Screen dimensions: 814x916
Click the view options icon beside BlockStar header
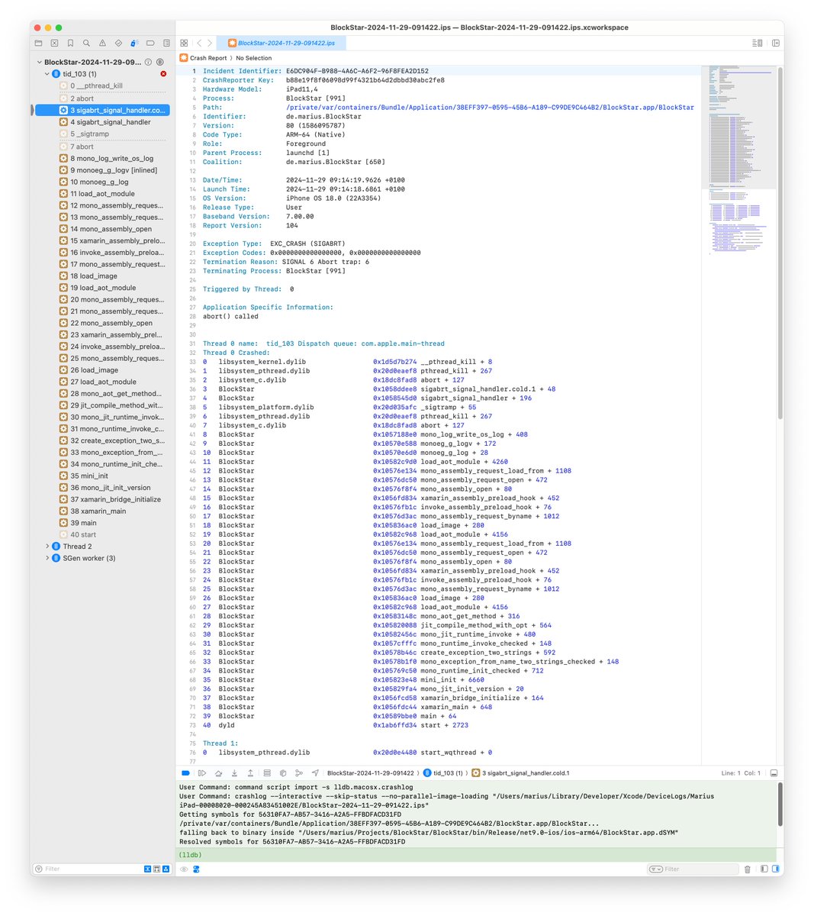coord(160,62)
